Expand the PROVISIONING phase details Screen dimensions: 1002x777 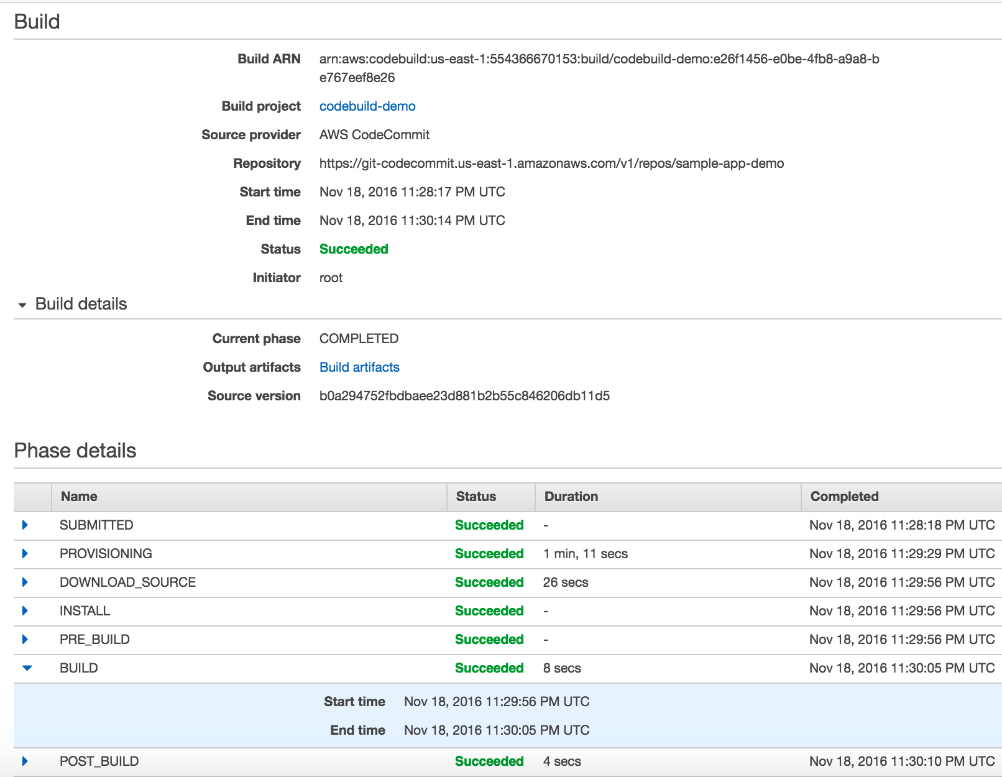click(25, 553)
